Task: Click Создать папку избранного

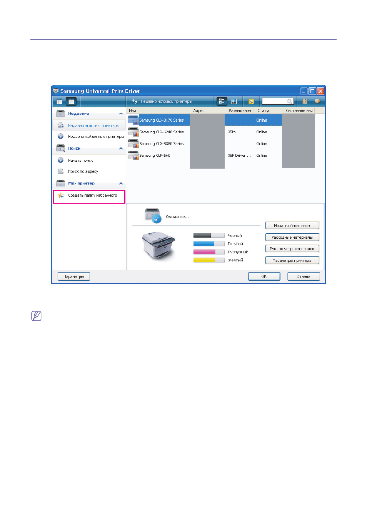Action: pyautogui.click(x=92, y=196)
